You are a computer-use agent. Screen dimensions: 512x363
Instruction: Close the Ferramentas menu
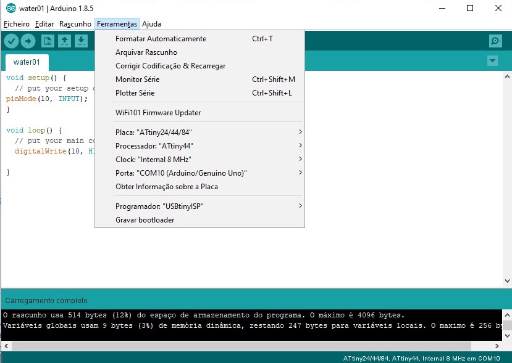coord(117,24)
